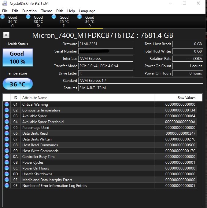Select the Composite Temperature attribute name
This screenshot has width=207, height=208.
41,110
